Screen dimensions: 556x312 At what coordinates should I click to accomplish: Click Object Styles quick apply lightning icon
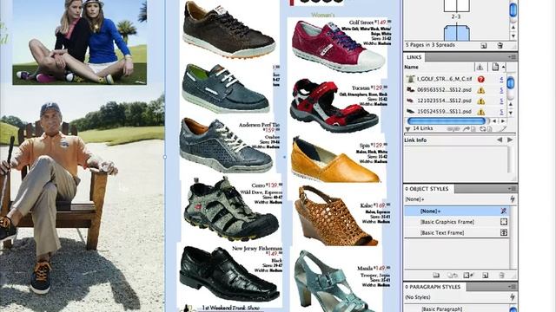512,199
